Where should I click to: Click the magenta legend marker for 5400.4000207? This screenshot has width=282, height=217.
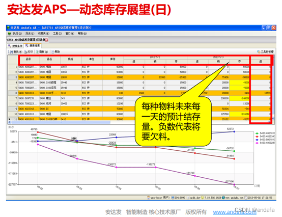tap(257, 143)
